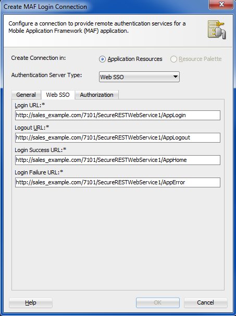This screenshot has width=236, height=316.
Task: Click into the Login URL field
Action: click(118, 115)
